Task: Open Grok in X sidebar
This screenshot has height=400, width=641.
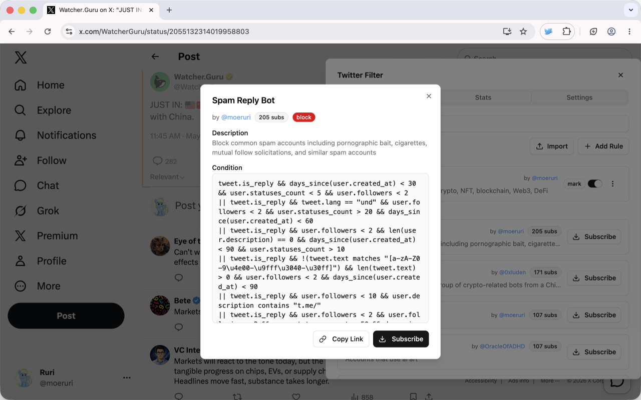Action: [x=37, y=210]
